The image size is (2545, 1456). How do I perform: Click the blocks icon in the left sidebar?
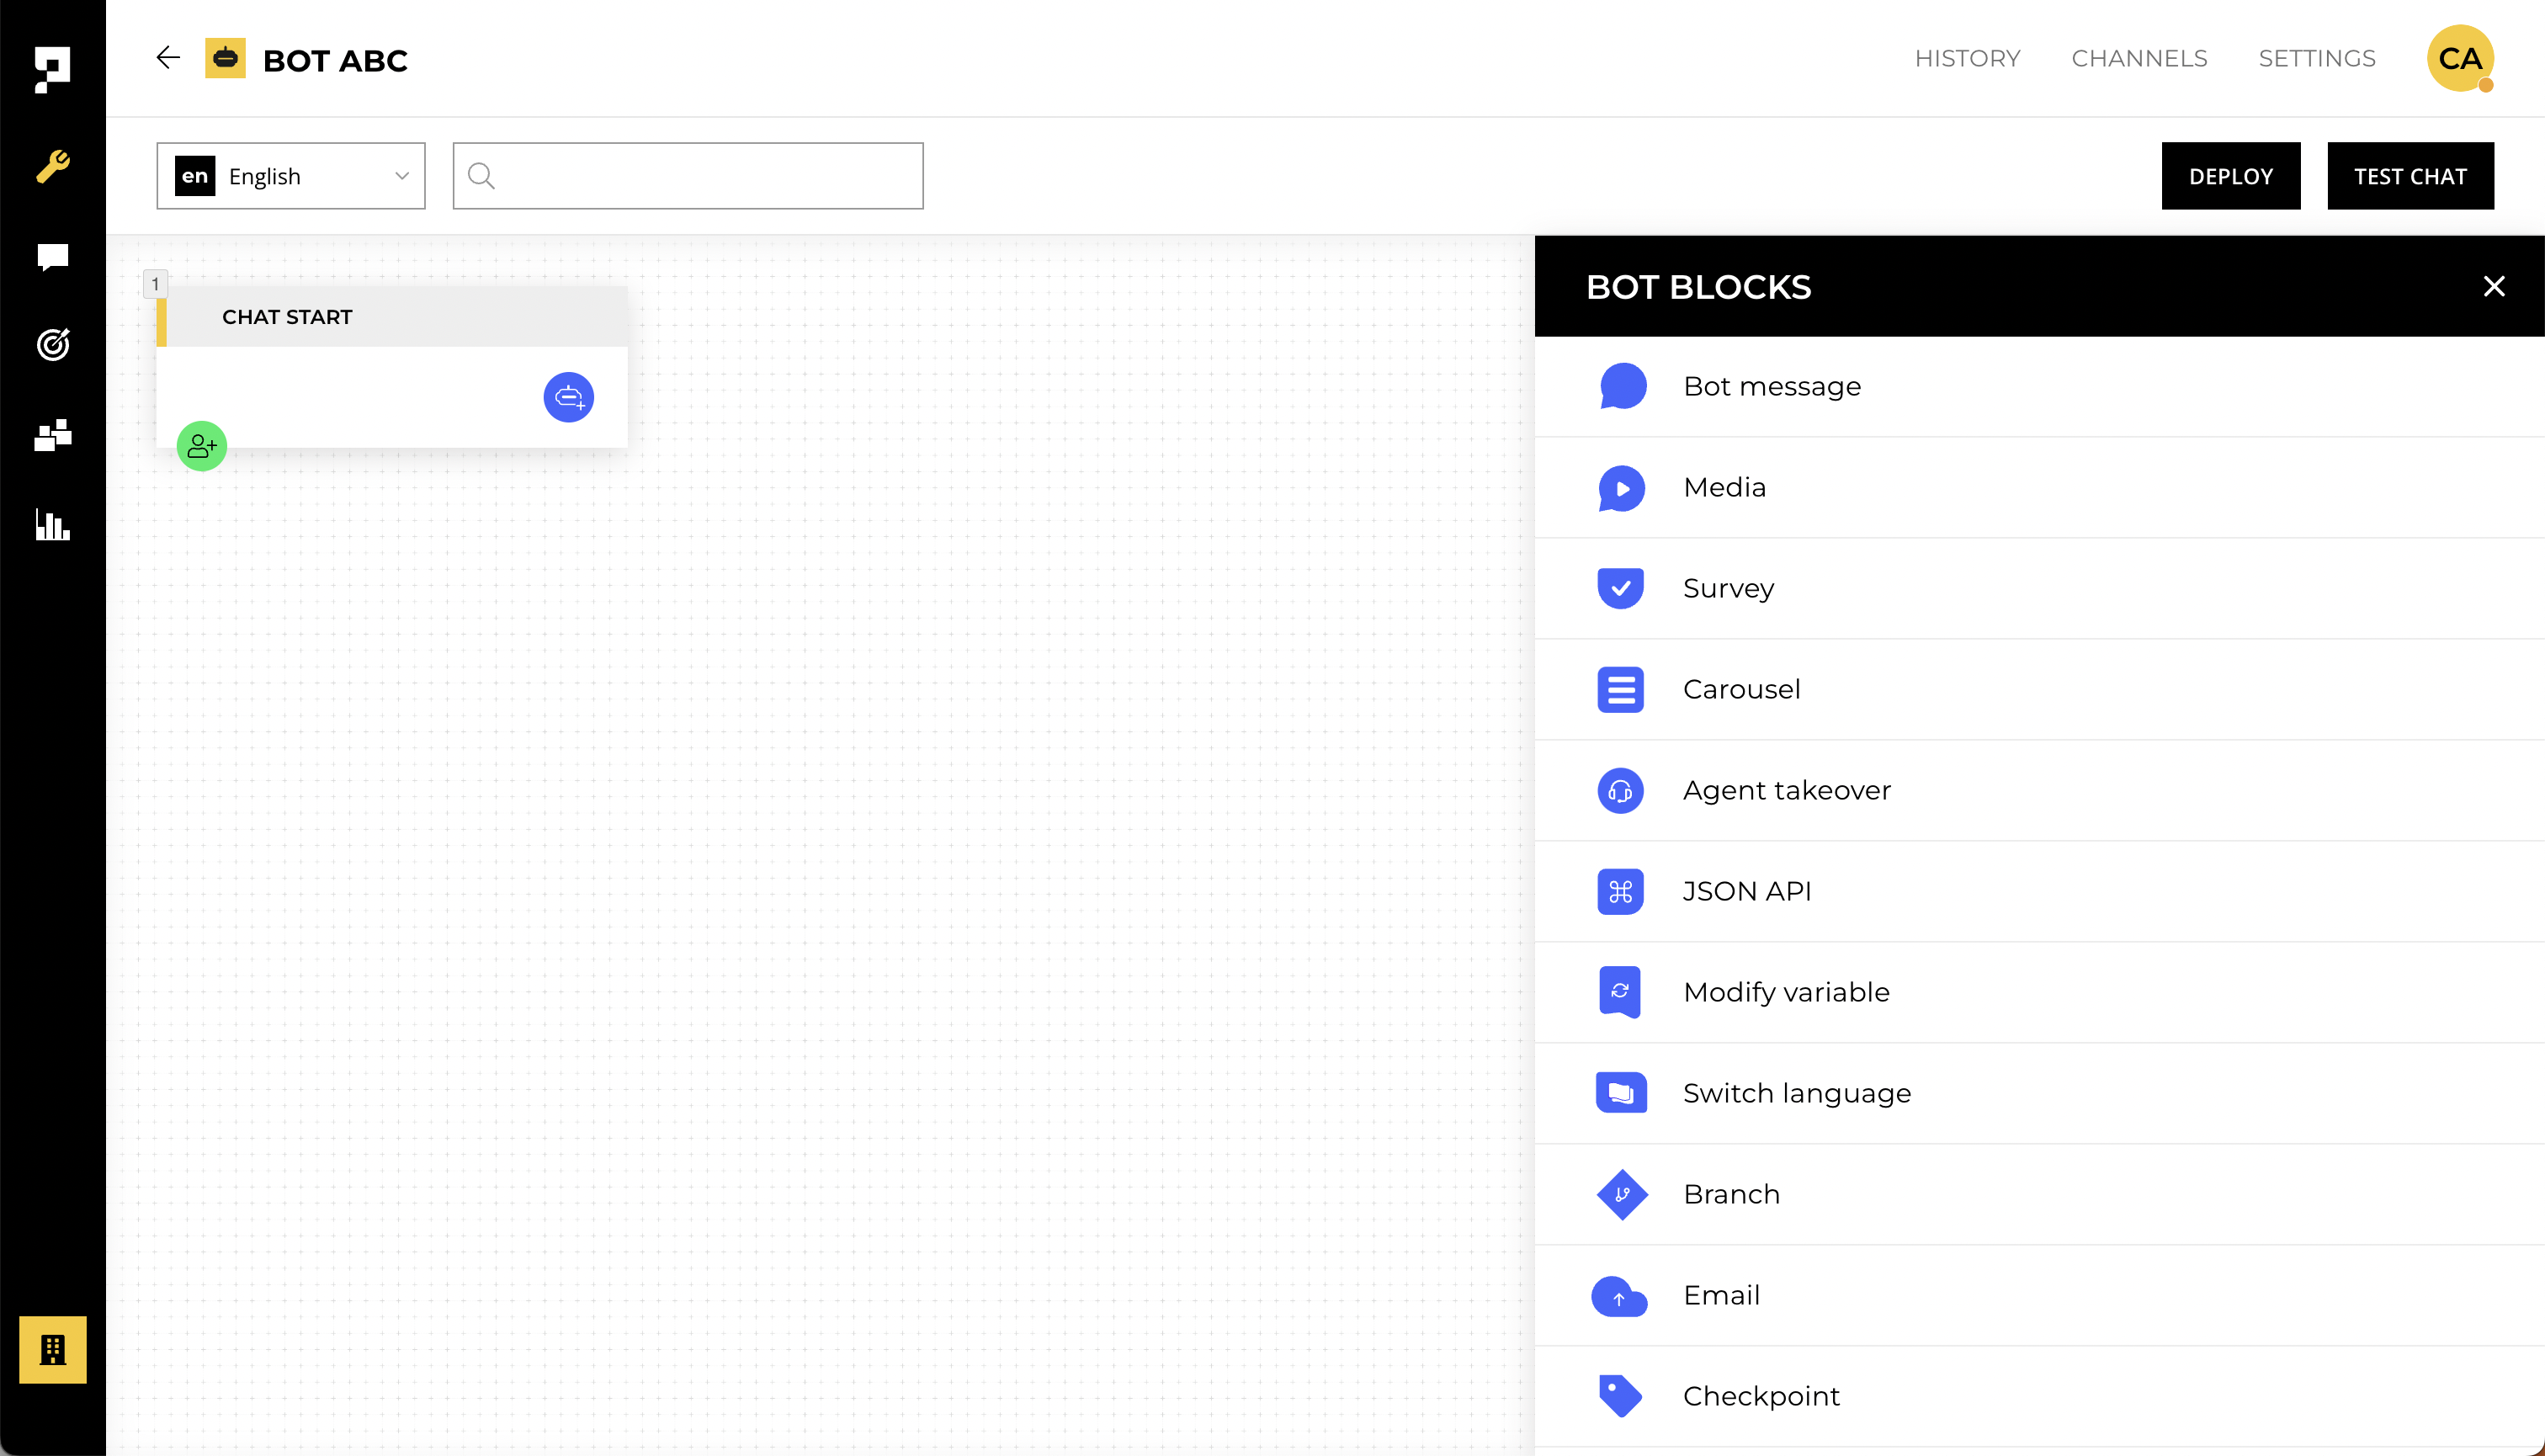[52, 435]
